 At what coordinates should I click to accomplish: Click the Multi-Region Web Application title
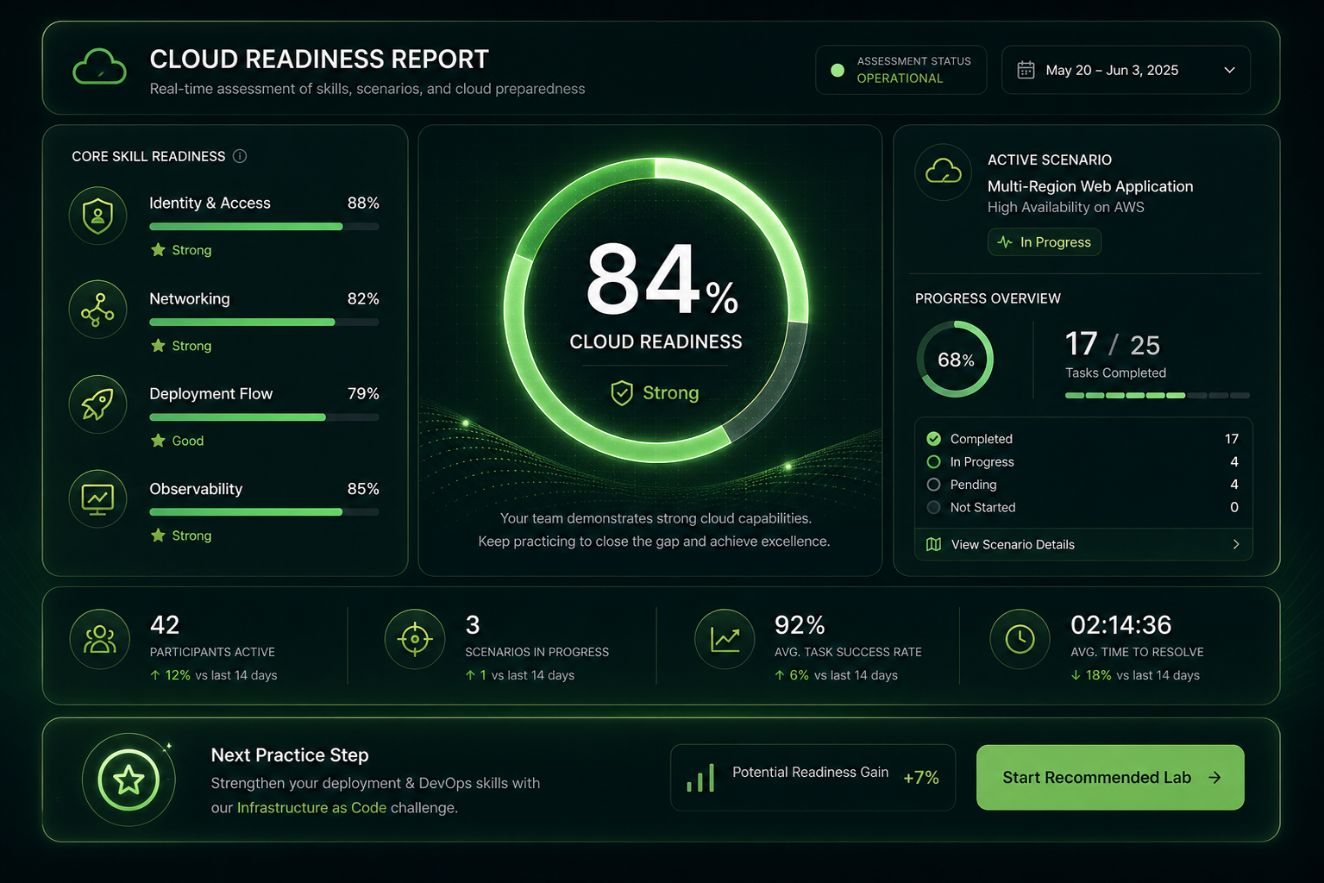pyautogui.click(x=1090, y=186)
